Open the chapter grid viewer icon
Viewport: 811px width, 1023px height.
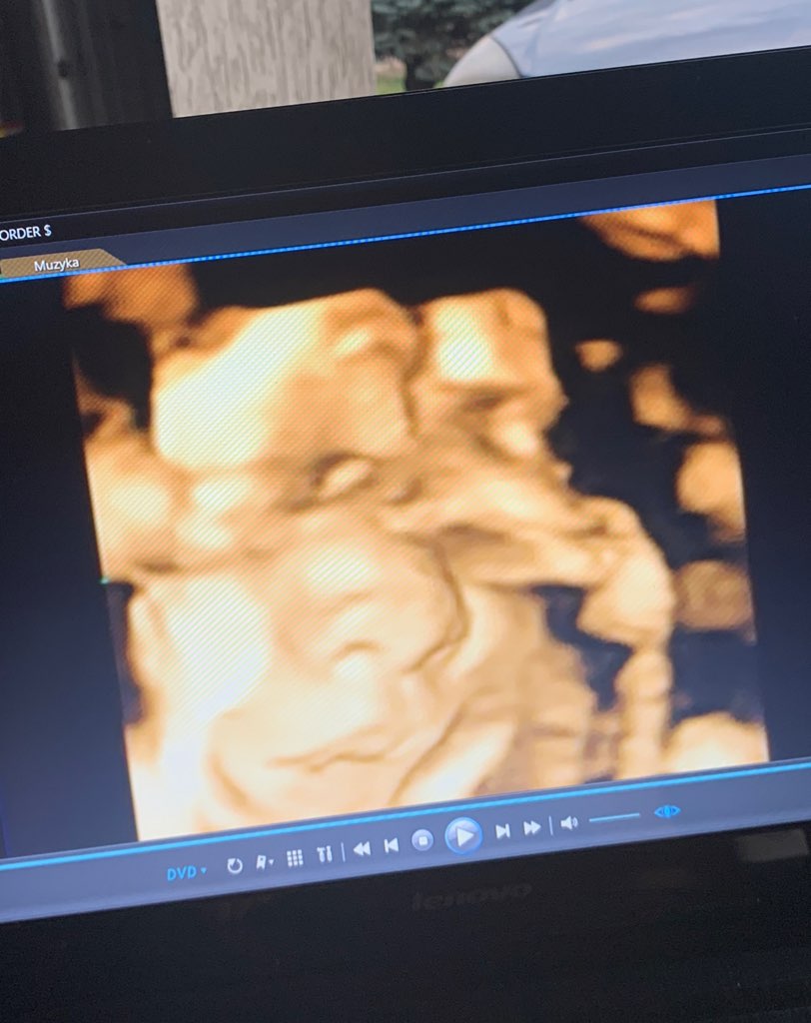pyautogui.click(x=295, y=858)
